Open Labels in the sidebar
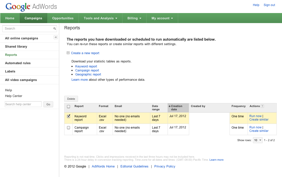The width and height of the screenshot is (282, 177). [x=10, y=71]
